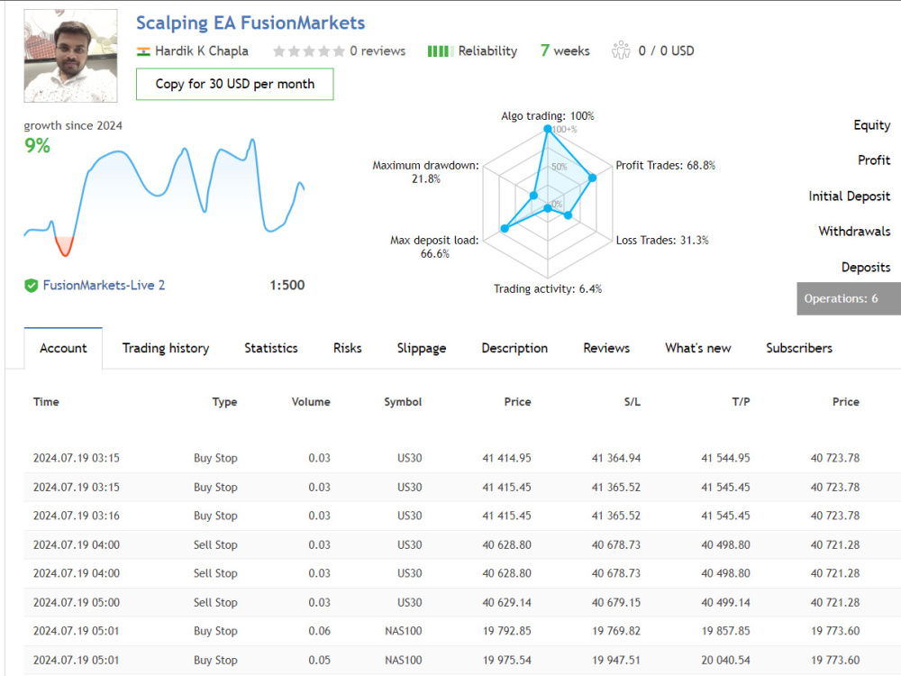Open the FusionMarkets-Live 2 broker link
The image size is (901, 676).
tap(104, 285)
